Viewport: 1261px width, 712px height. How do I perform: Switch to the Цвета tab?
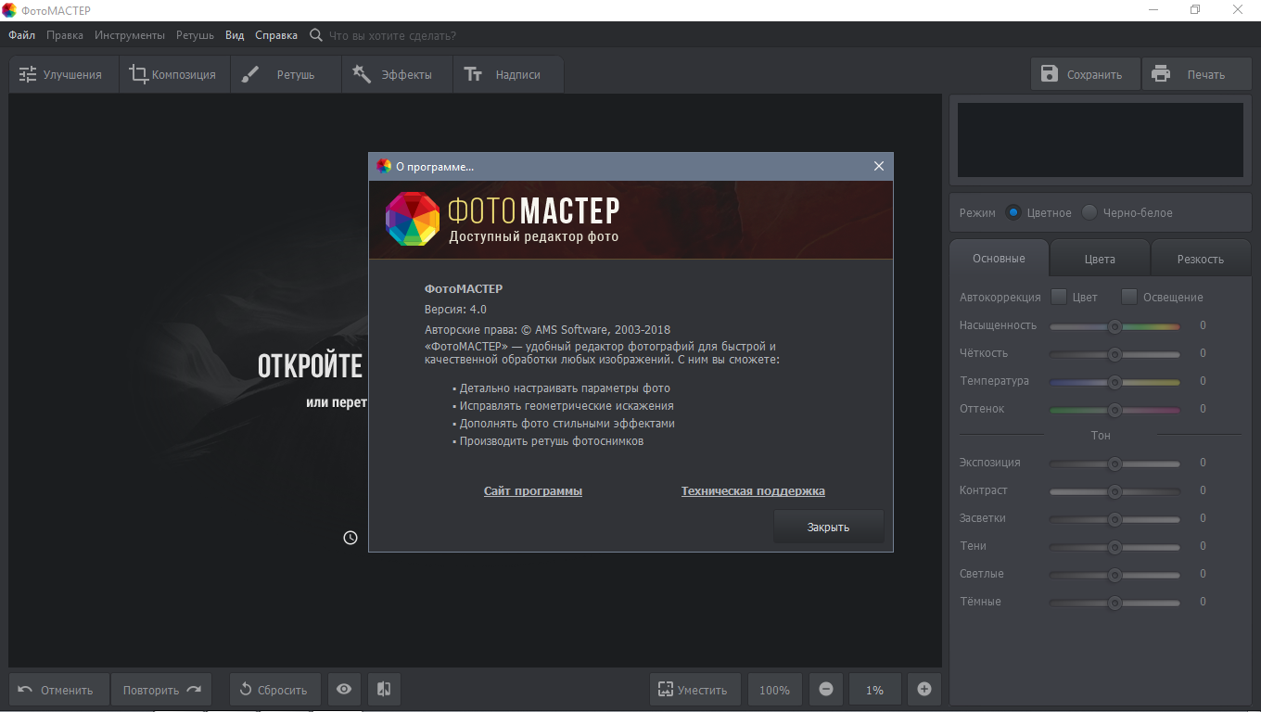pos(1100,259)
